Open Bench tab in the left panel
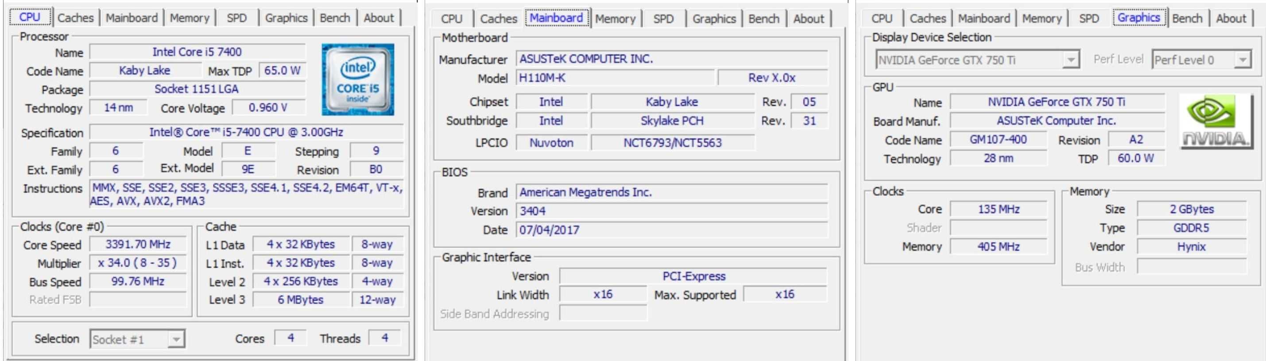This screenshot has height=361, width=1266. point(335,18)
